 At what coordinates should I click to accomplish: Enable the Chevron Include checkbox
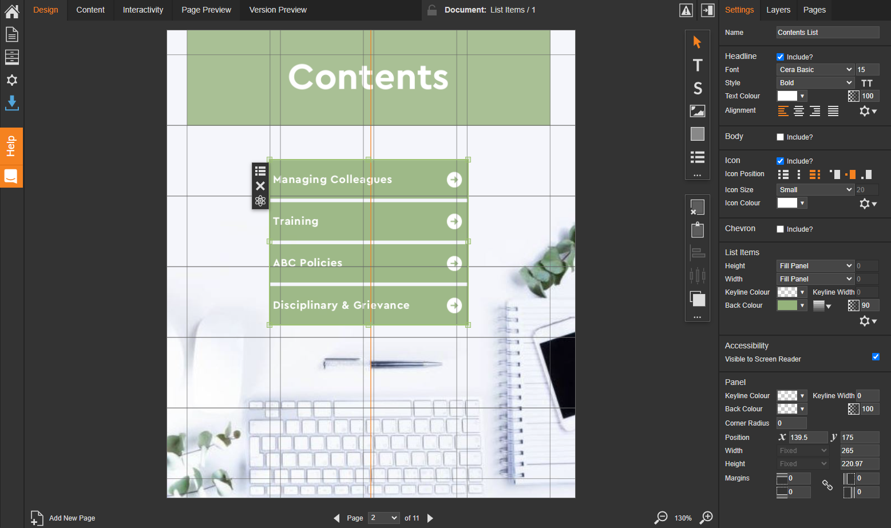pos(780,229)
